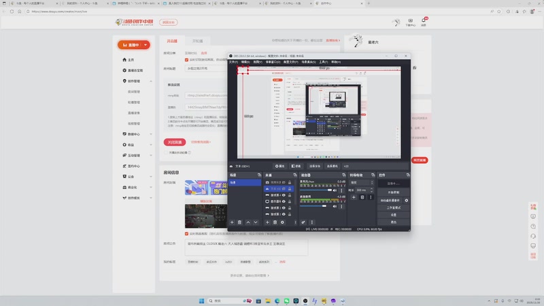Open the OBS 编辑(E) menu
Image resolution: width=544 pixels, height=306 pixels.
245,62
